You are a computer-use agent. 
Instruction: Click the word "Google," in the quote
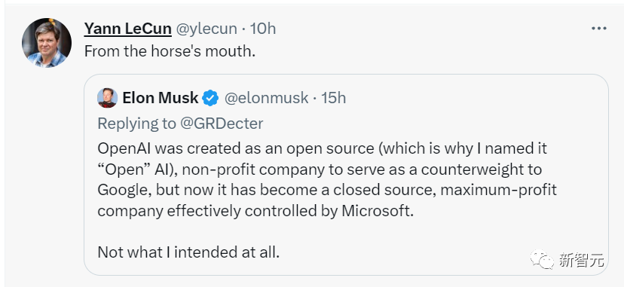click(124, 191)
